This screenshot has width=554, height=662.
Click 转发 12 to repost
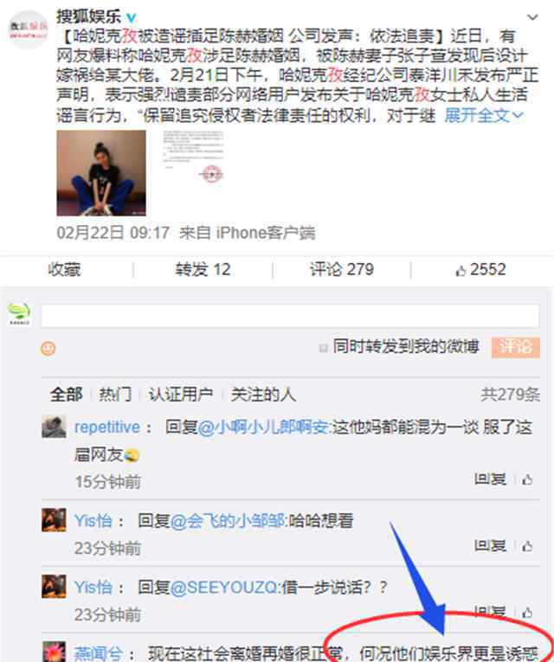coord(203,270)
